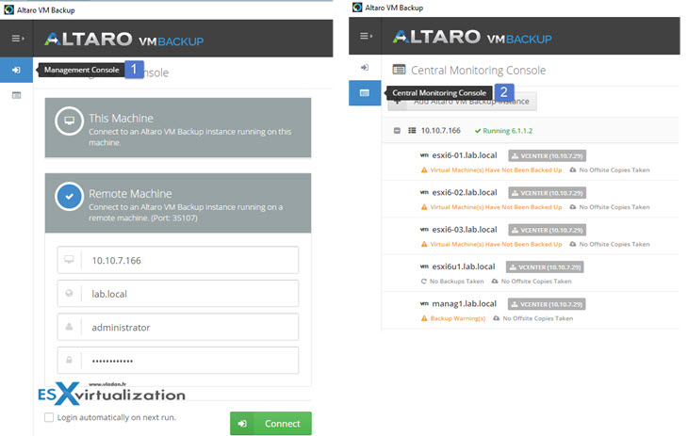Focus the 10.10.7.166 host address field
Viewport: 688px width, 436px height.
click(x=178, y=260)
